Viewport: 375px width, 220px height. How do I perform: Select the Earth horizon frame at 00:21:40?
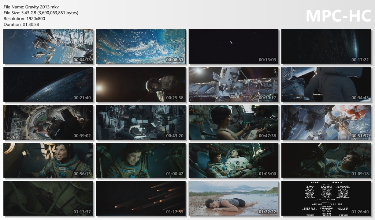pos(48,84)
